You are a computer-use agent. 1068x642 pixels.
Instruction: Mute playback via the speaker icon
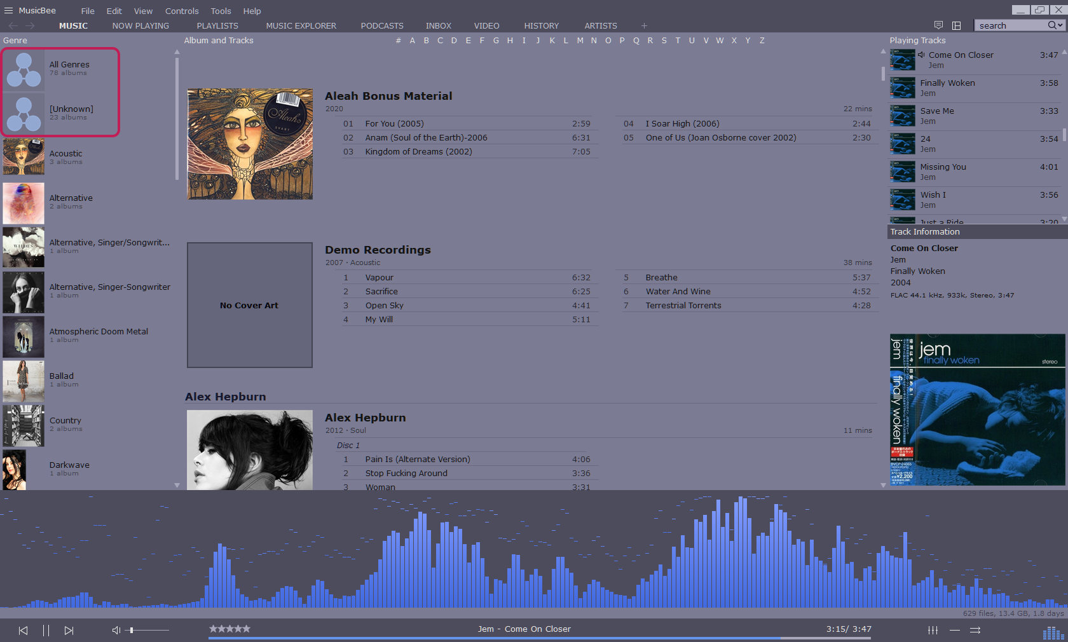[x=116, y=630]
